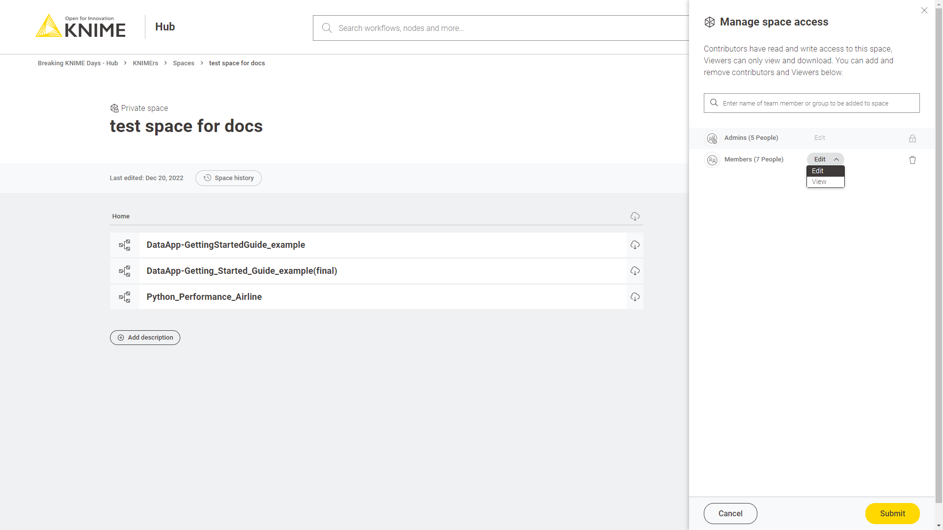Delete Members group with trash icon
The height and width of the screenshot is (530, 943).
pos(913,160)
